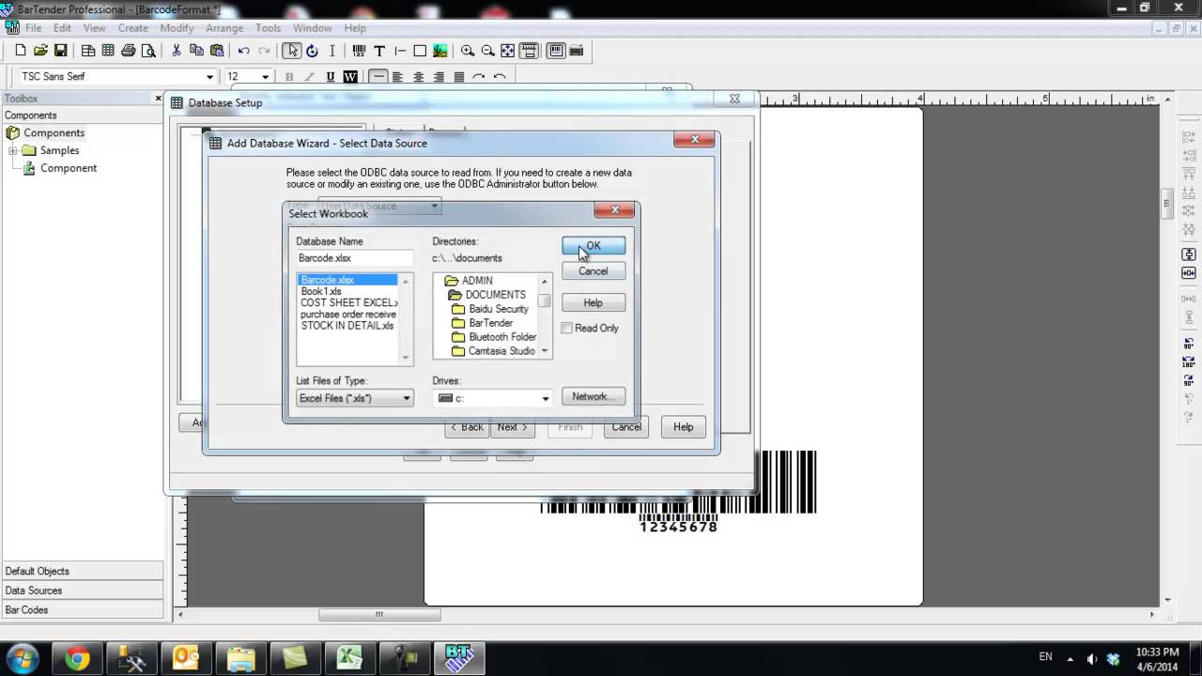Pick the line drawing tool
1202x676 pixels.
click(x=400, y=51)
